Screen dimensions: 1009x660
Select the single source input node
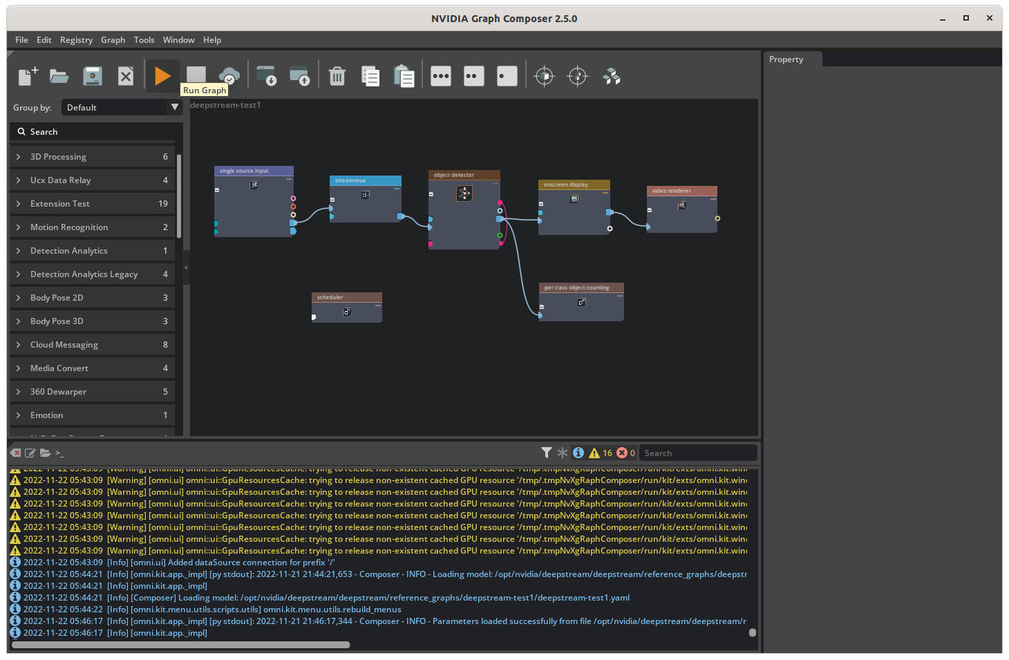254,202
